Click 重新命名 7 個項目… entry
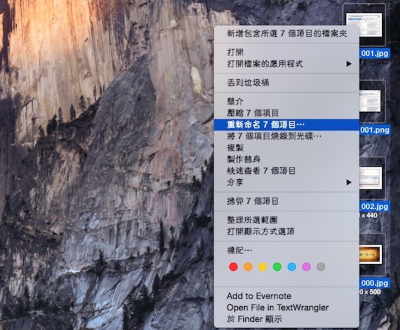 [287, 125]
